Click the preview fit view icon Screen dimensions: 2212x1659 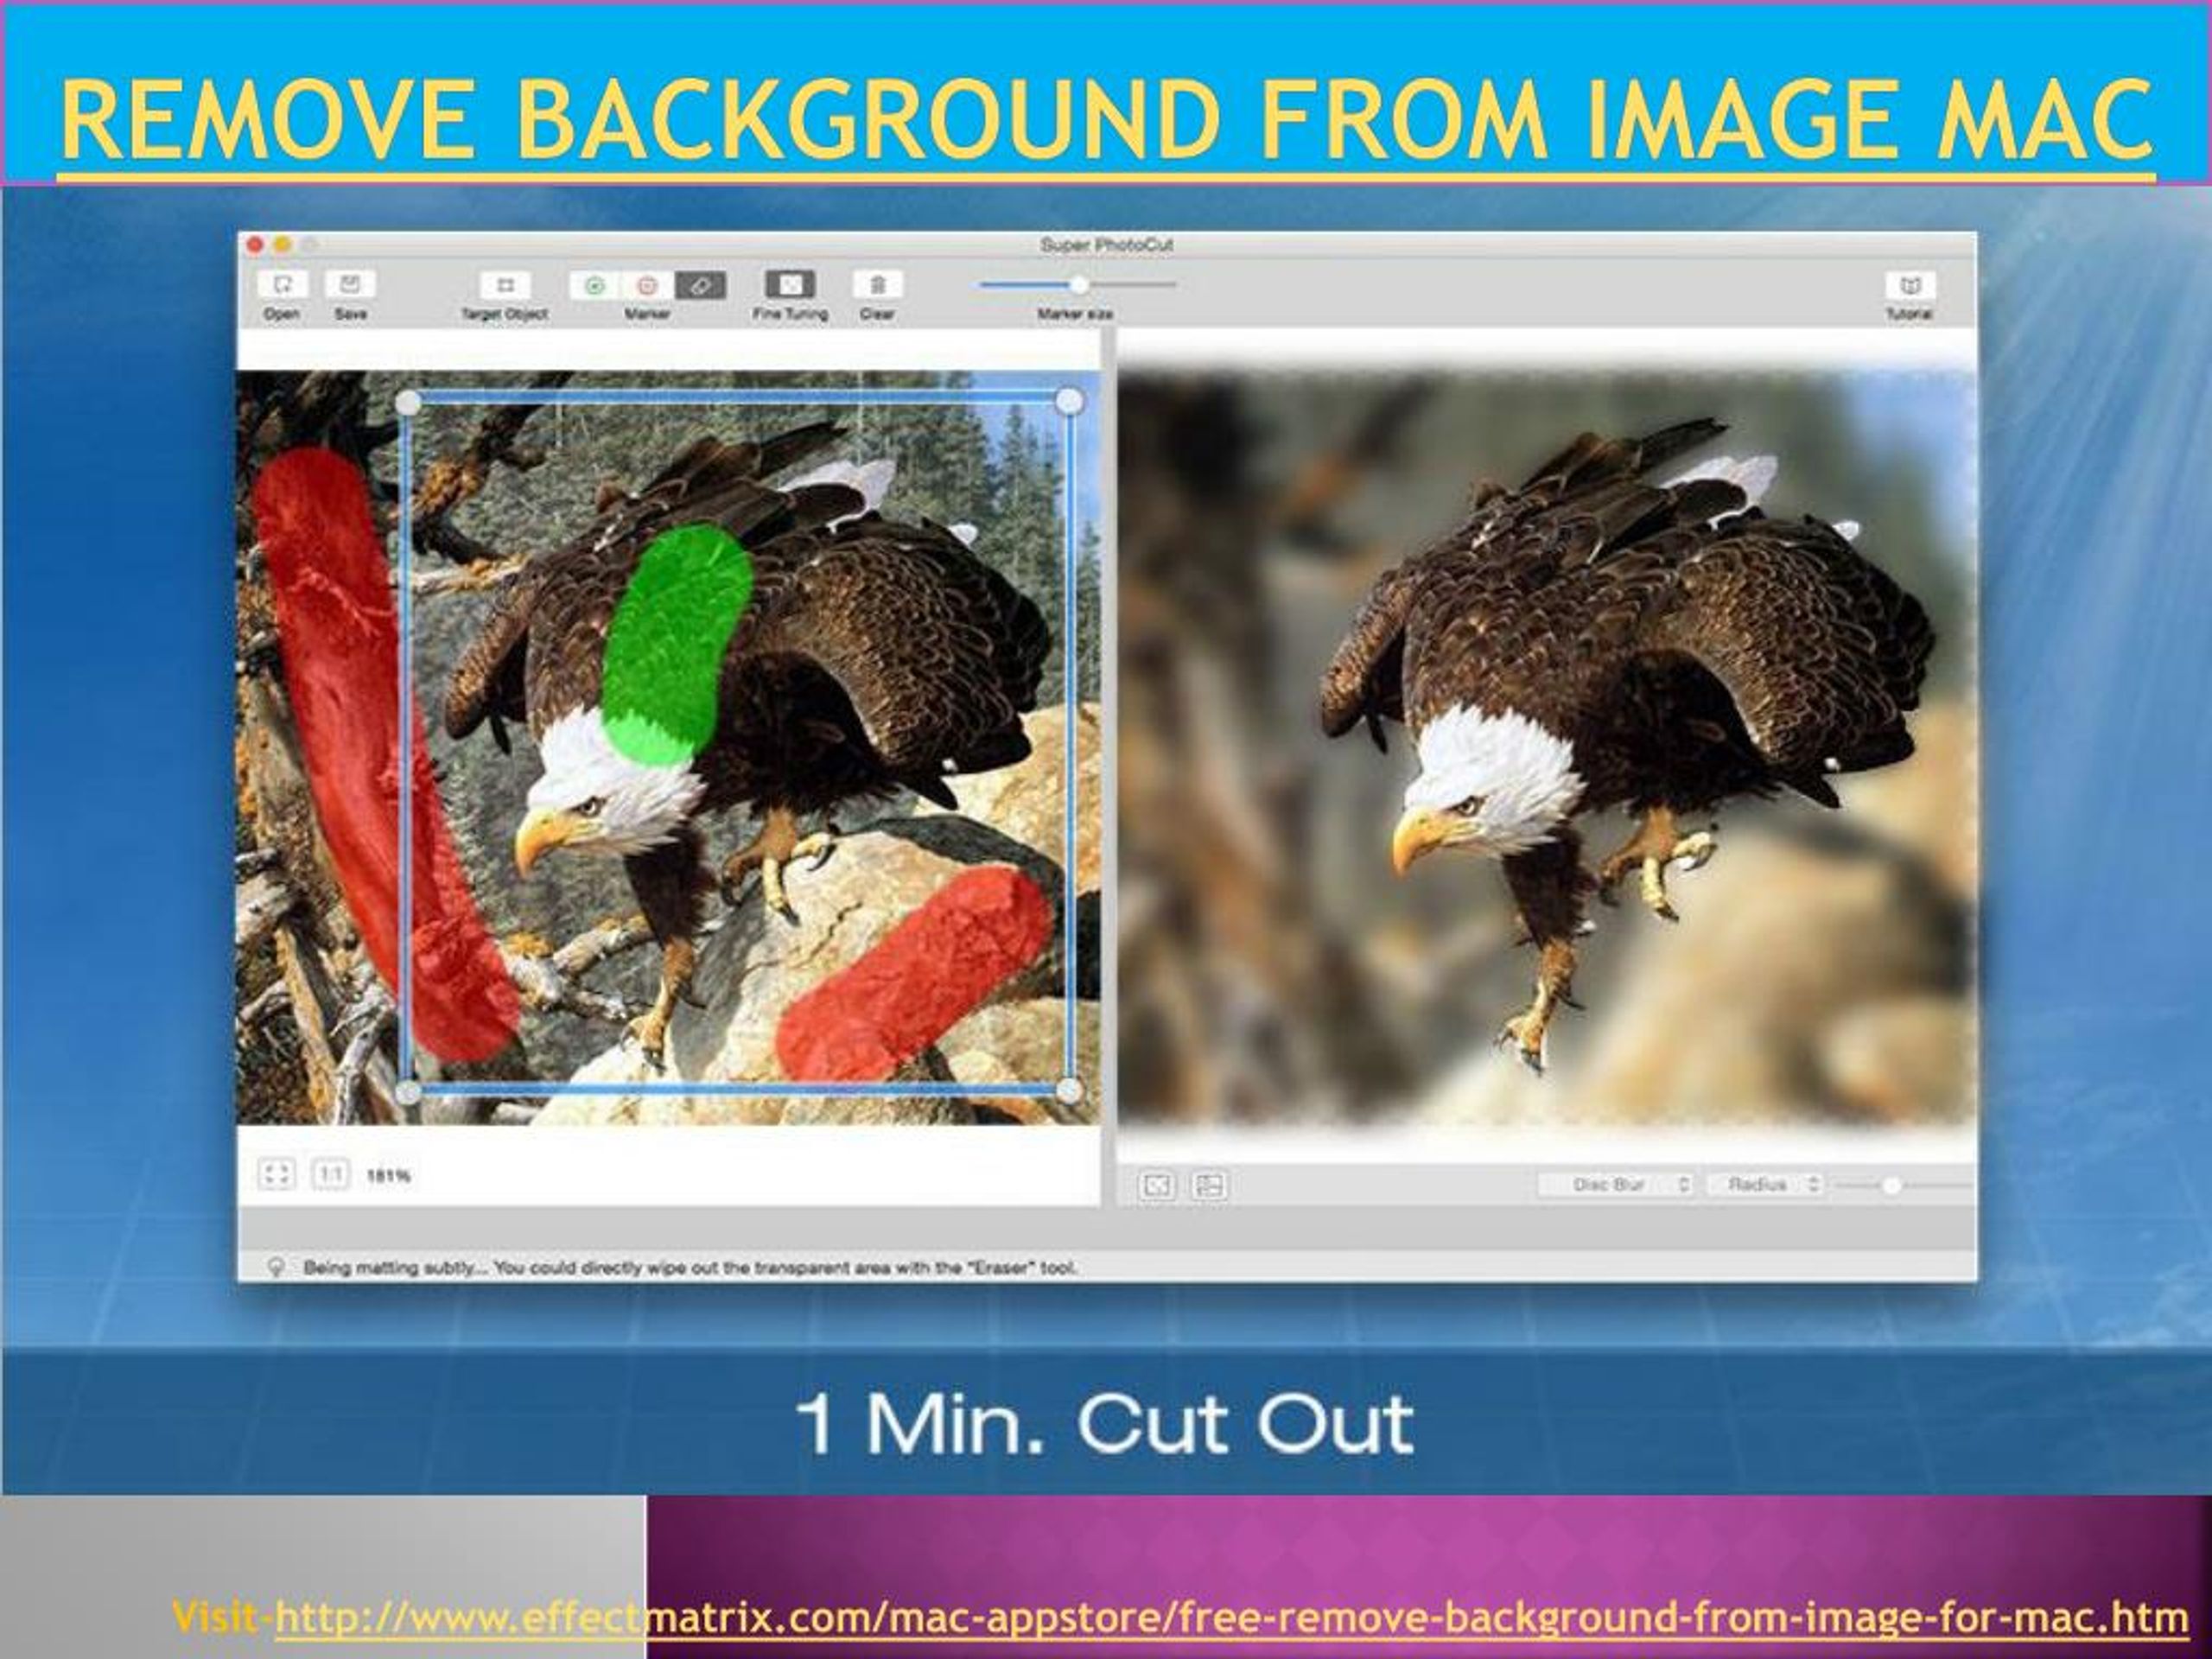click(1157, 1186)
